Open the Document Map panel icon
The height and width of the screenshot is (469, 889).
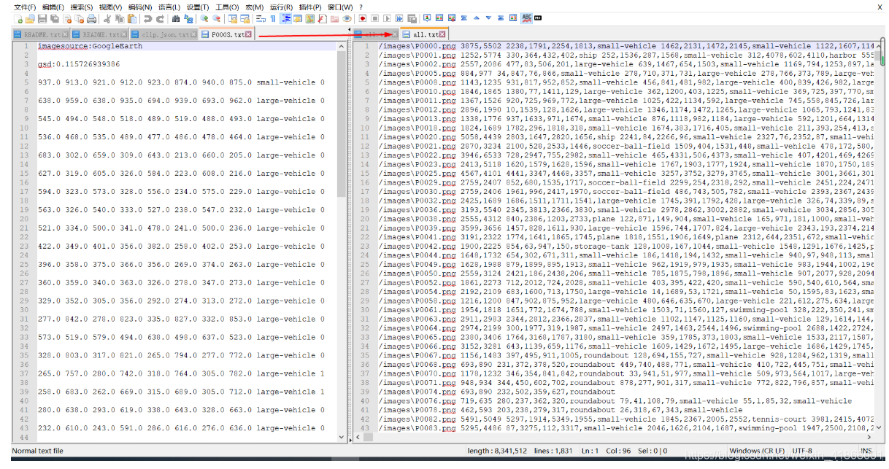[309, 18]
